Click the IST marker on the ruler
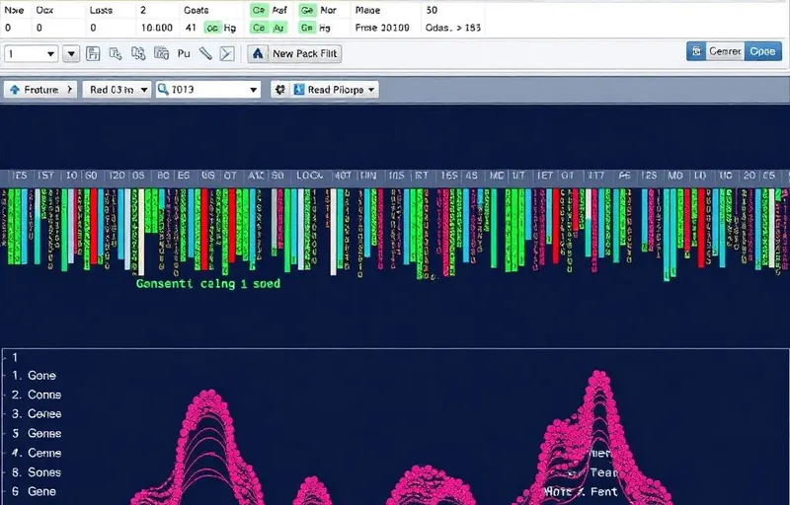 45,175
